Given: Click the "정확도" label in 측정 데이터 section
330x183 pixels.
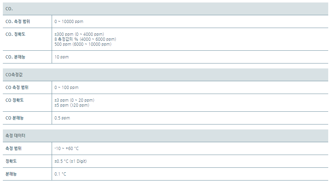Looking at the screenshot, I should [11, 161].
